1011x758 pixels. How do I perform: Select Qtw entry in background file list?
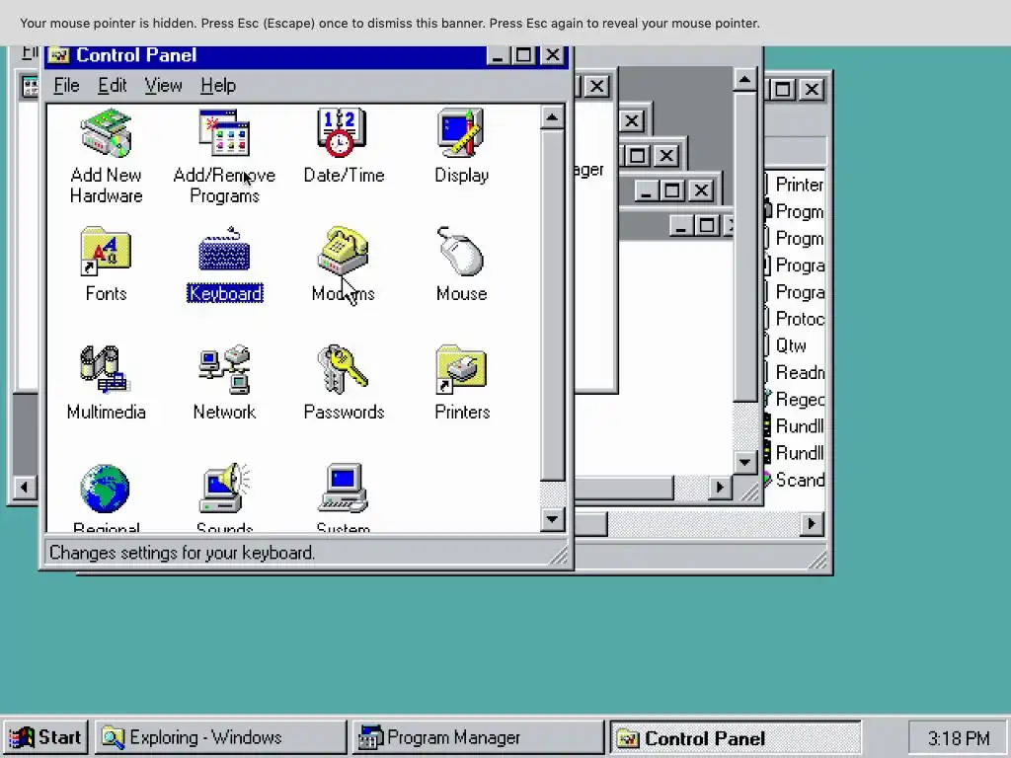(x=790, y=346)
